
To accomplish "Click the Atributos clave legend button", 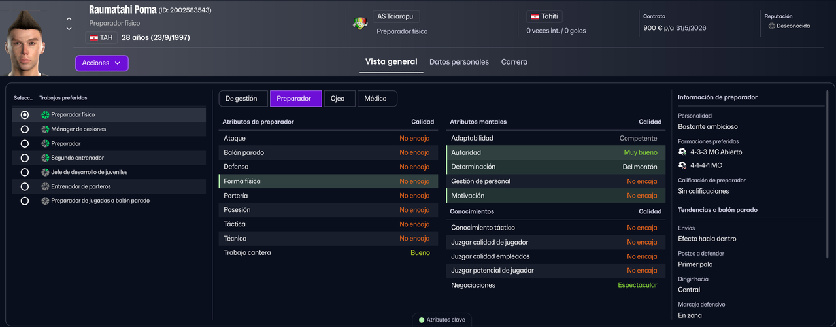I will click(442, 320).
